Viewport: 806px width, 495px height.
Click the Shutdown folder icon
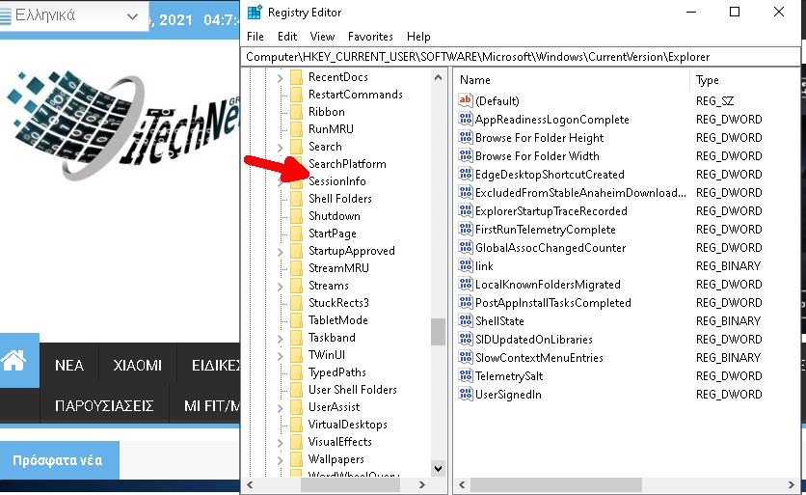tap(296, 216)
